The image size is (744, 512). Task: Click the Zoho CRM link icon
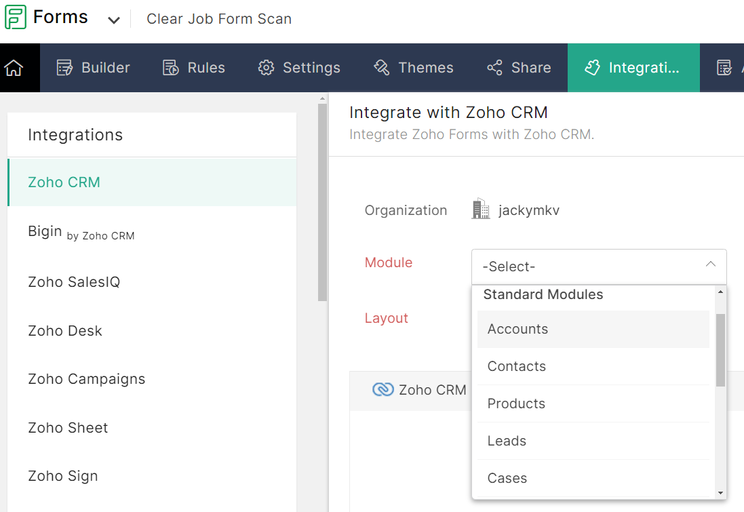383,390
